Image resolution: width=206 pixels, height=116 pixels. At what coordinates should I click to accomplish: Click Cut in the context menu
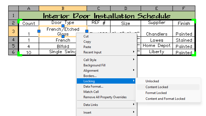point(86,36)
